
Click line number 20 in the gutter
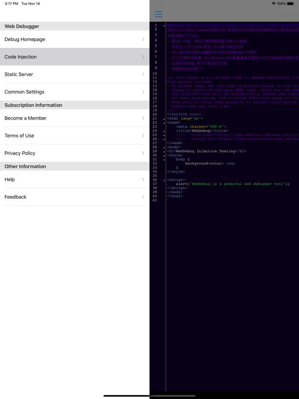(155, 114)
